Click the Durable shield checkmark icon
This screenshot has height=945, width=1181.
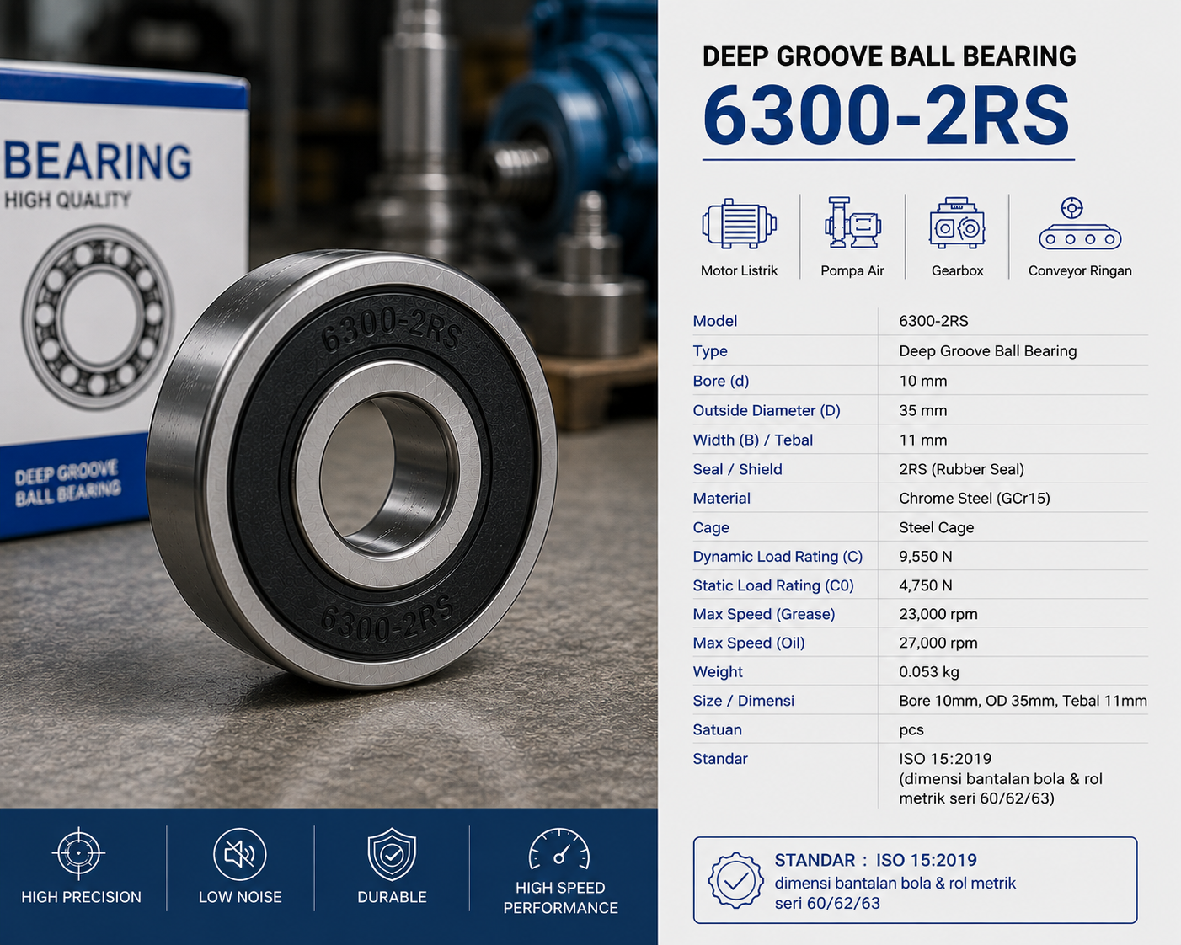pos(392,854)
